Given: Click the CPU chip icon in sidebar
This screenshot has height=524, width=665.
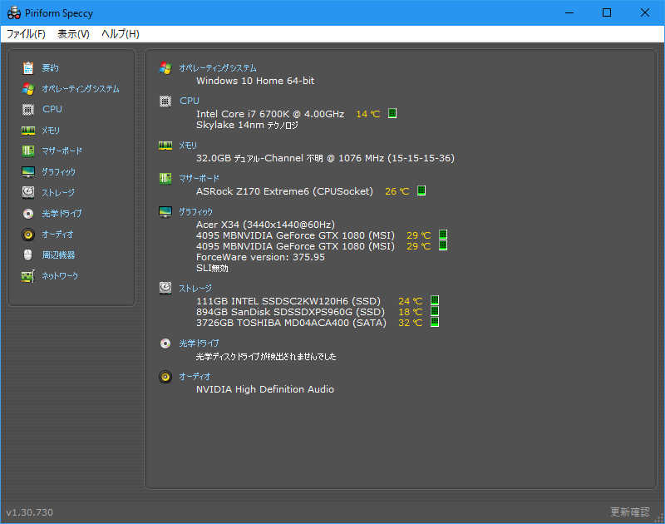Looking at the screenshot, I should coord(28,110).
